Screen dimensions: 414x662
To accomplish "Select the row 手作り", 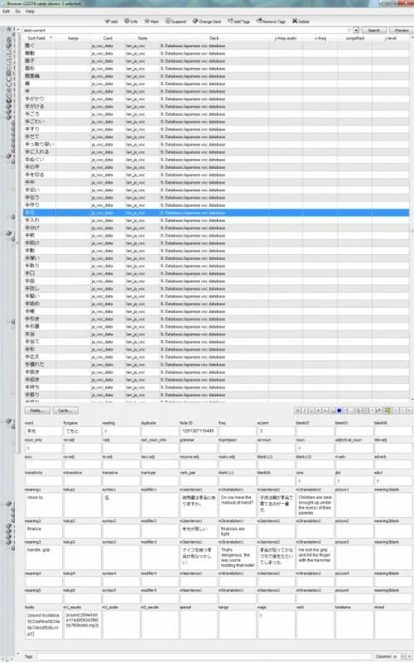I will [216, 205].
